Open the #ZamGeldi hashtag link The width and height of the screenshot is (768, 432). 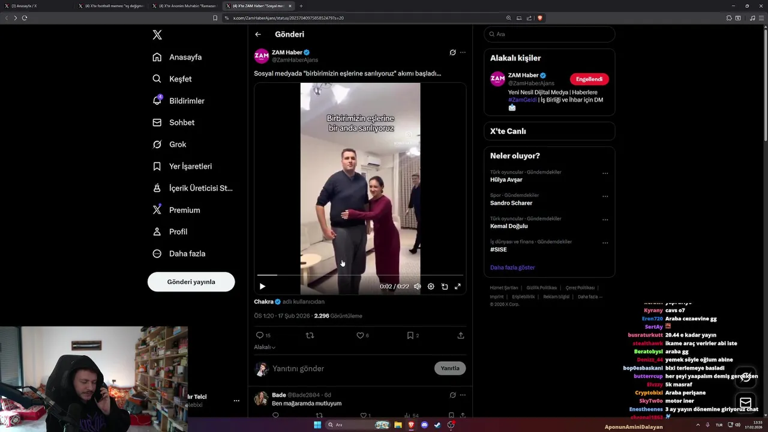pos(523,100)
